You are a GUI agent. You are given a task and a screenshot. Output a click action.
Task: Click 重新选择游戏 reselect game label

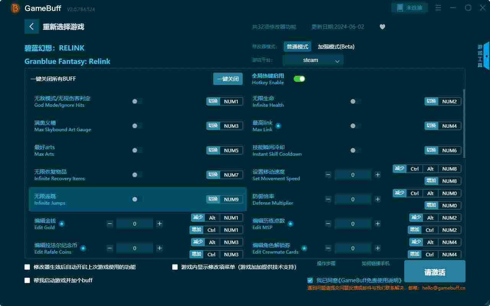click(x=64, y=27)
